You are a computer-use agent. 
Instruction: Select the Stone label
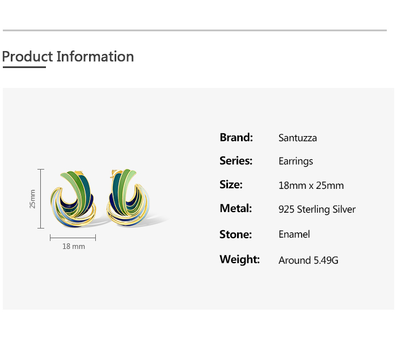(235, 234)
